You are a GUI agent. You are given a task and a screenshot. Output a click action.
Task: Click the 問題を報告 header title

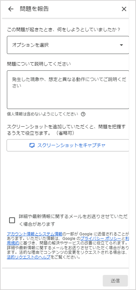point(34,9)
